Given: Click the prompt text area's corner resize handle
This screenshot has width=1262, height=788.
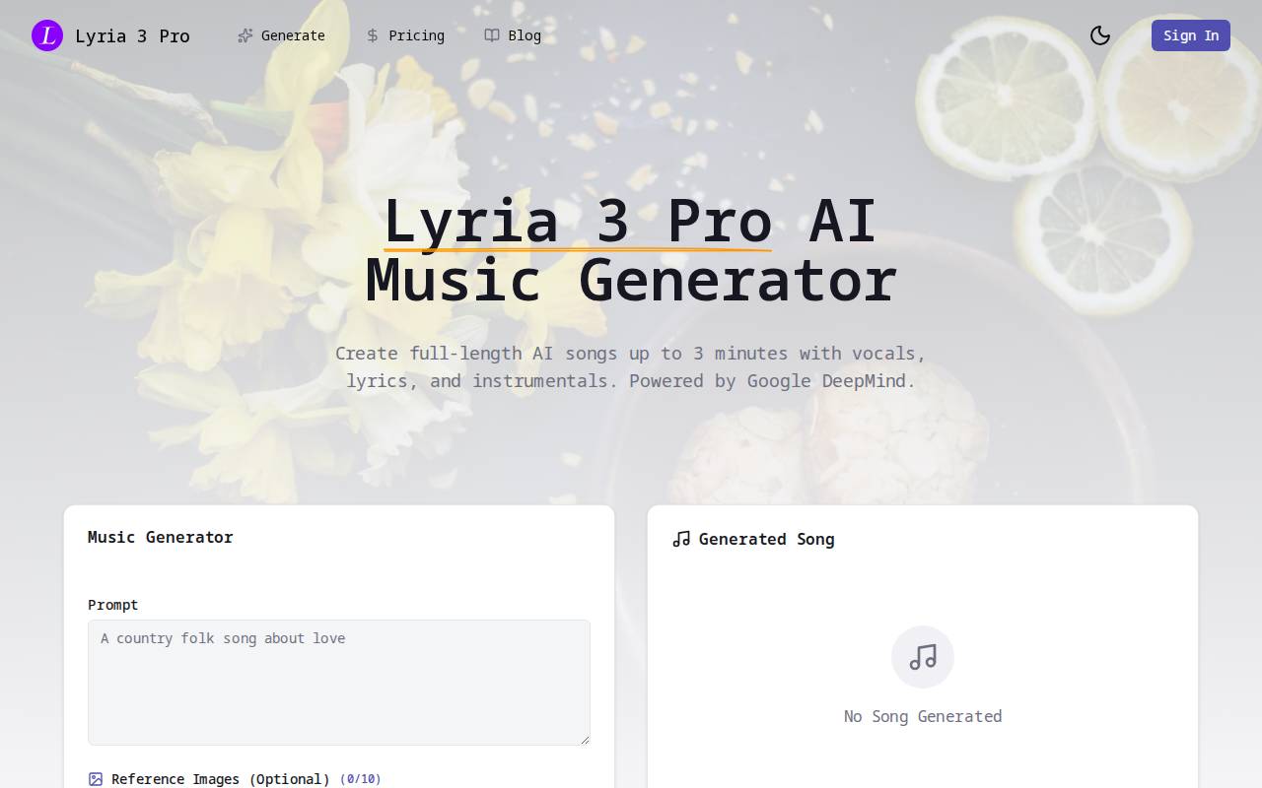Looking at the screenshot, I should pos(584,739).
